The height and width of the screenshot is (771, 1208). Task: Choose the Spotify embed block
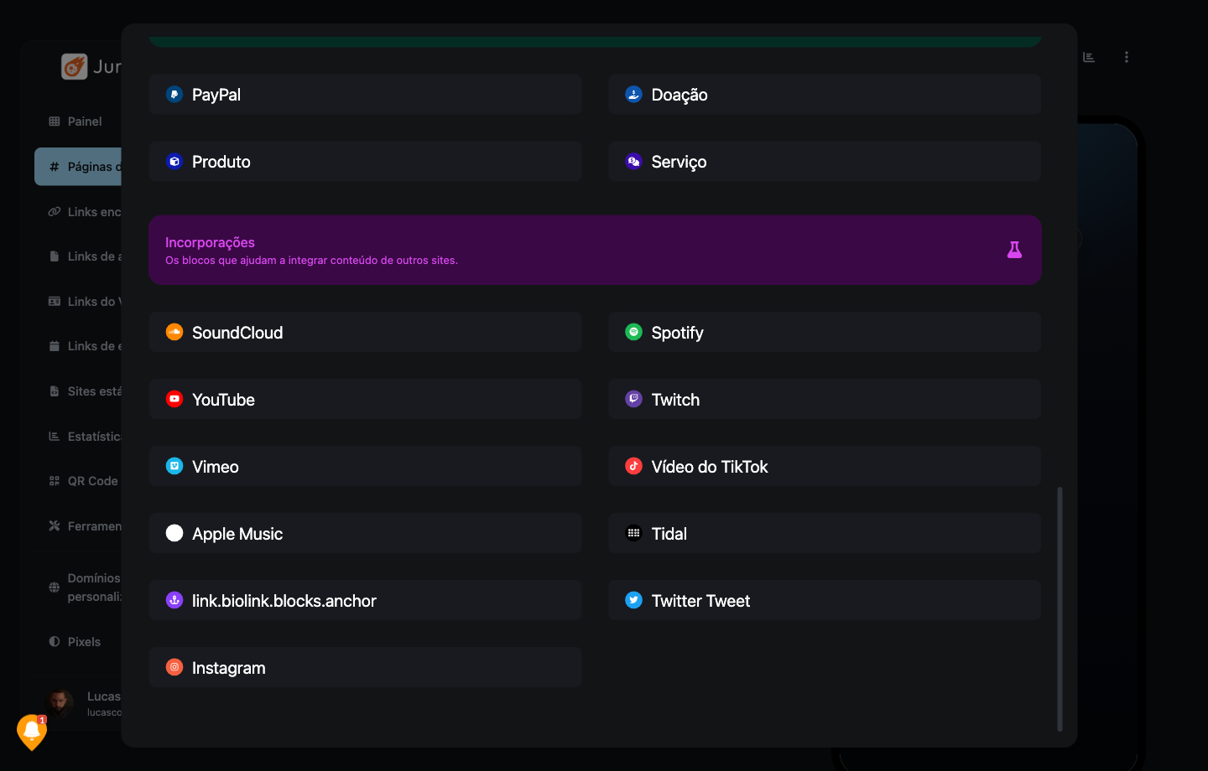pos(825,333)
